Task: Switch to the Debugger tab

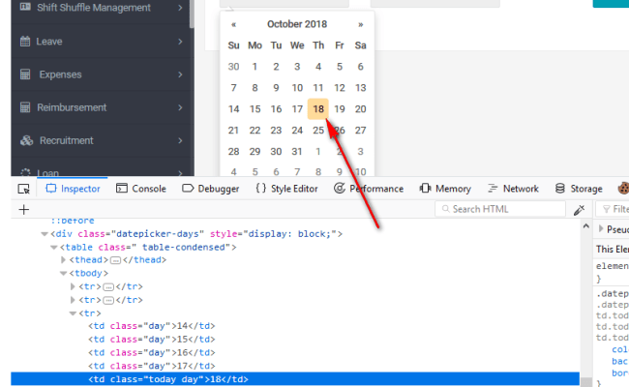Action: 211,189
